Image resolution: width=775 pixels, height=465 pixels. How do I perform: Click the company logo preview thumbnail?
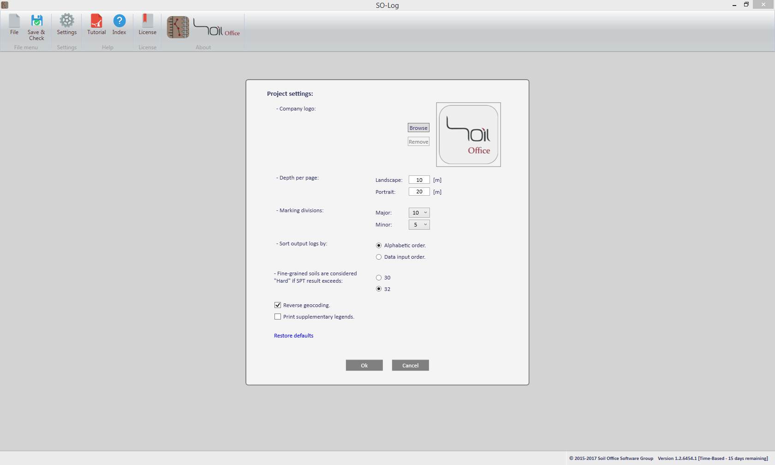tap(468, 134)
